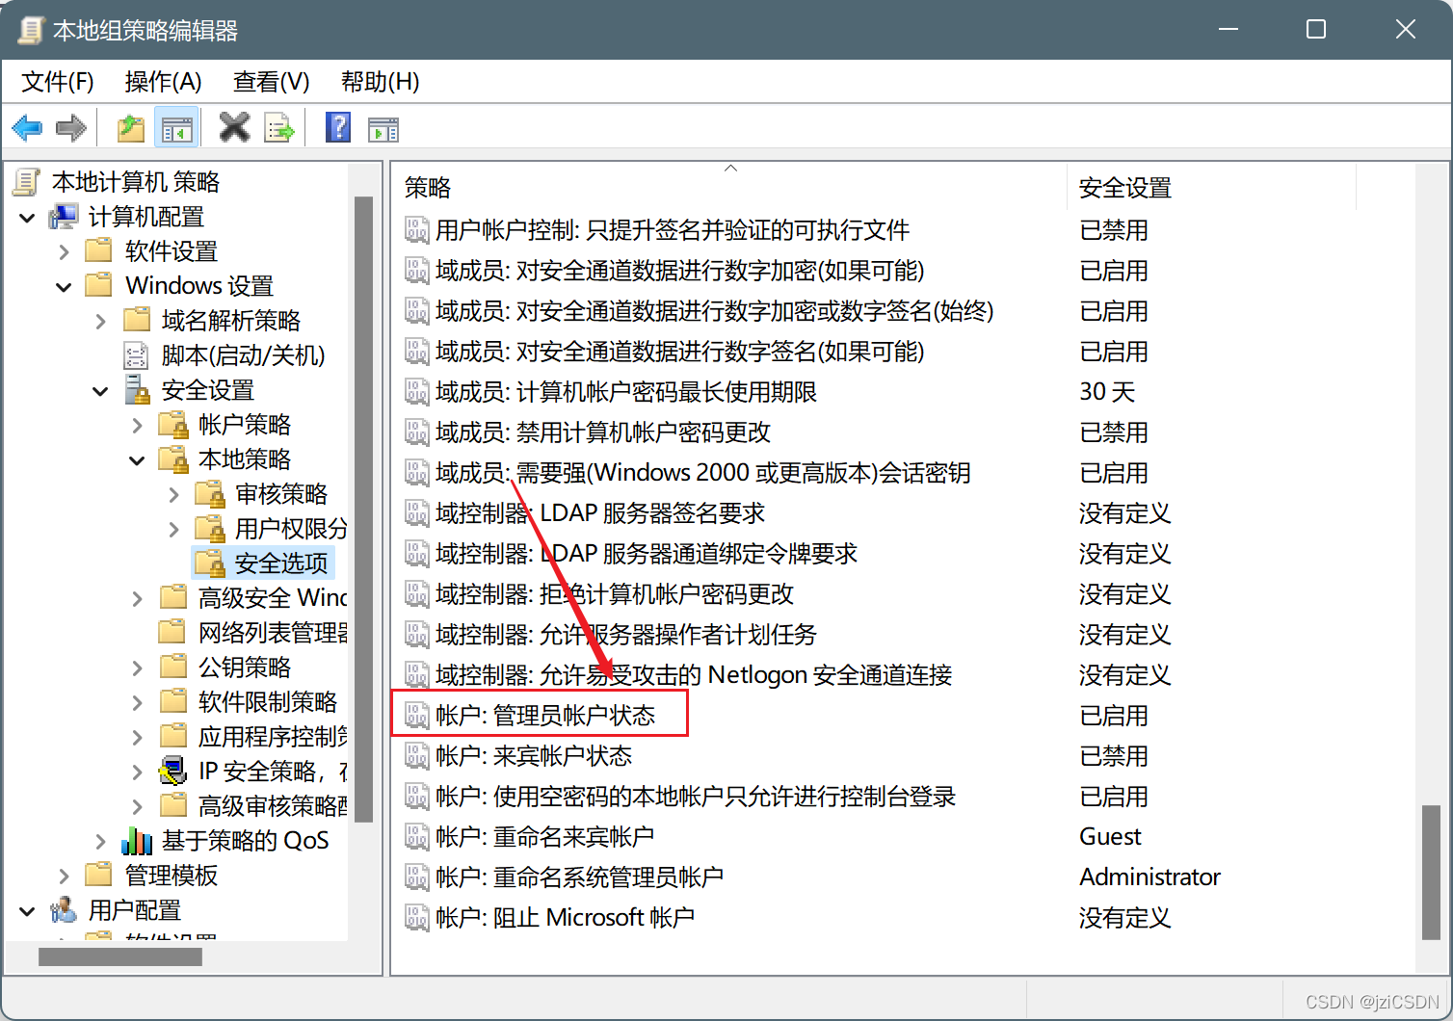Sort by the 安全设置 column header

1211,187
